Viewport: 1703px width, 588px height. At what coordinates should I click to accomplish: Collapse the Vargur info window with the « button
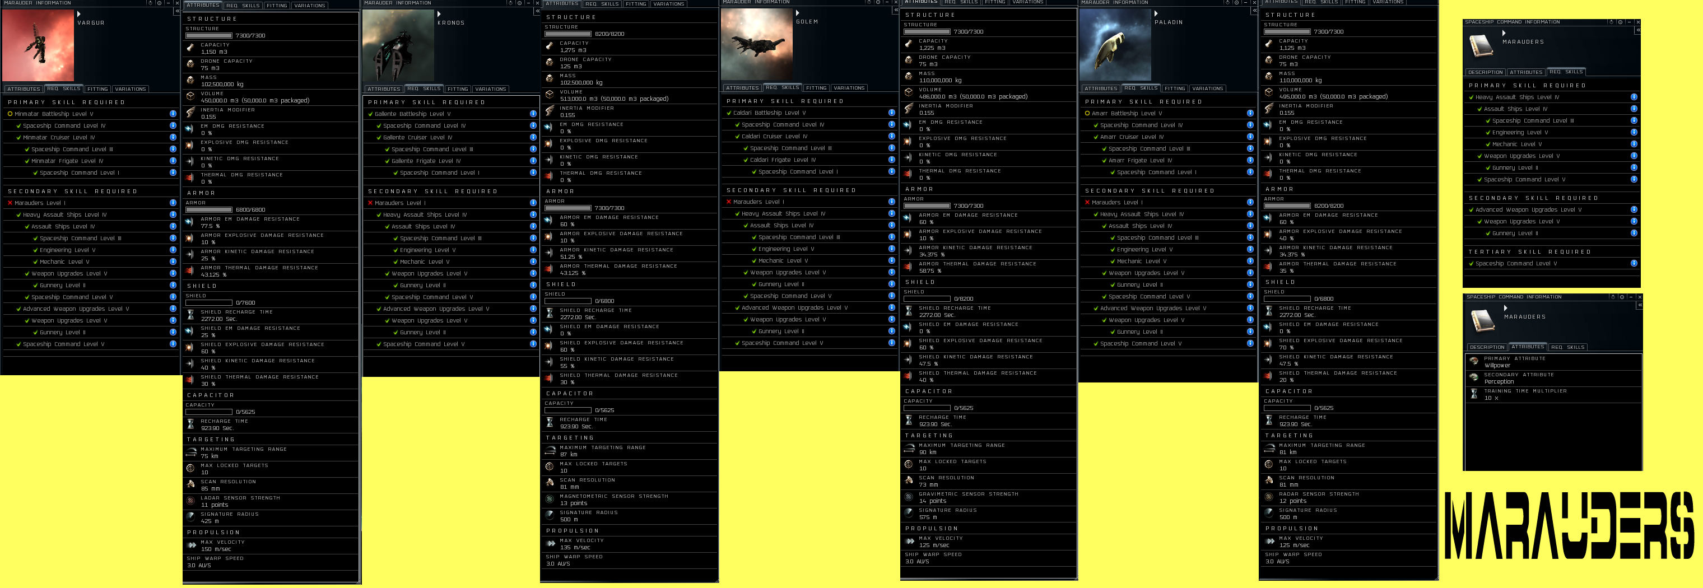pyautogui.click(x=176, y=11)
